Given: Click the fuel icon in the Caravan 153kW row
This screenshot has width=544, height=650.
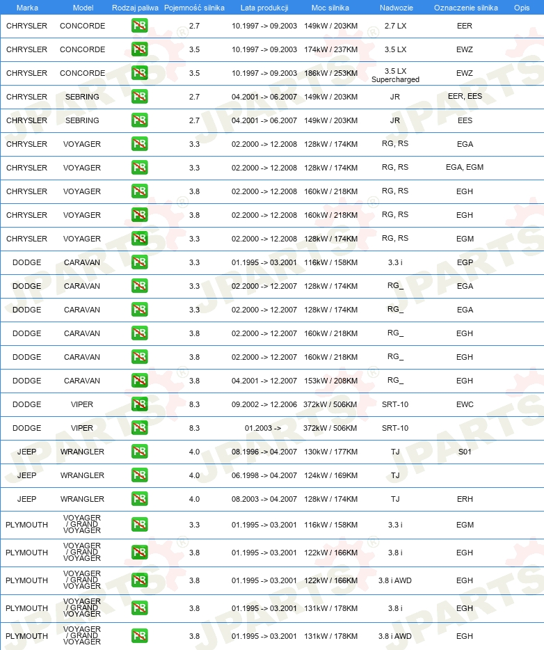Looking at the screenshot, I should click(140, 380).
